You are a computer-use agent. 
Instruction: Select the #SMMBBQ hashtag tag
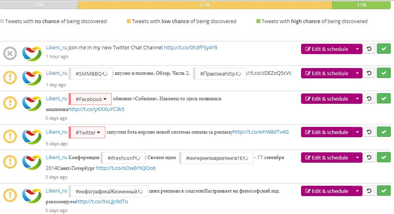[x=91, y=74]
